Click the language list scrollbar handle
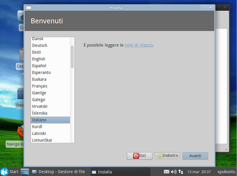The image size is (237, 176). pyautogui.click(x=72, y=57)
